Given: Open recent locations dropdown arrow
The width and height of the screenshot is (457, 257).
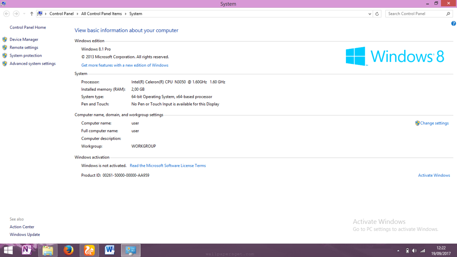Looking at the screenshot, I should point(24,14).
